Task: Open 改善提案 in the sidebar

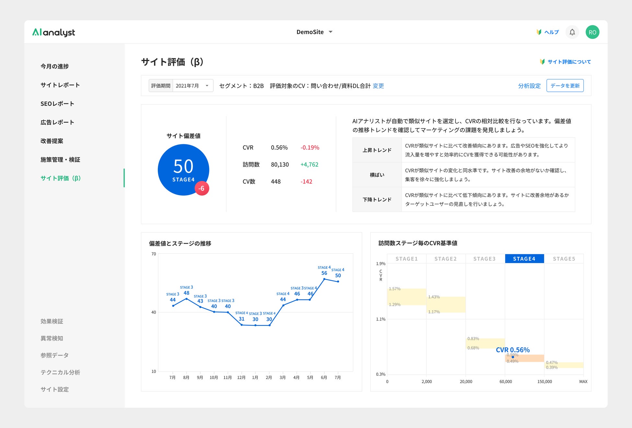Action: 52,141
